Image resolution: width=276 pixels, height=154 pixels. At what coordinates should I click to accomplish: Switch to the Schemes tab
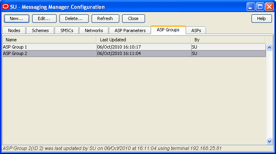(x=40, y=30)
